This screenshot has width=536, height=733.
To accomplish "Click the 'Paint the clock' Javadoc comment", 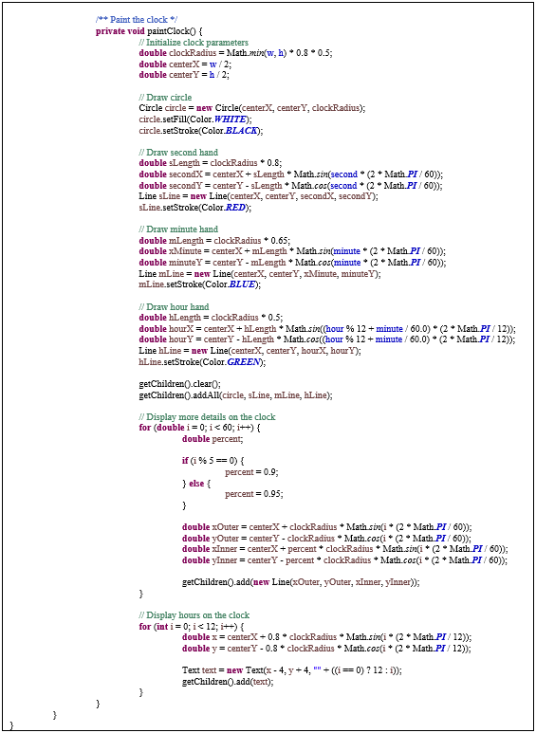I will pyautogui.click(x=137, y=20).
